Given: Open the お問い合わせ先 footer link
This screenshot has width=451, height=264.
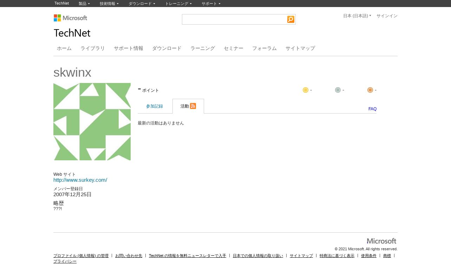Looking at the screenshot, I should point(129,256).
